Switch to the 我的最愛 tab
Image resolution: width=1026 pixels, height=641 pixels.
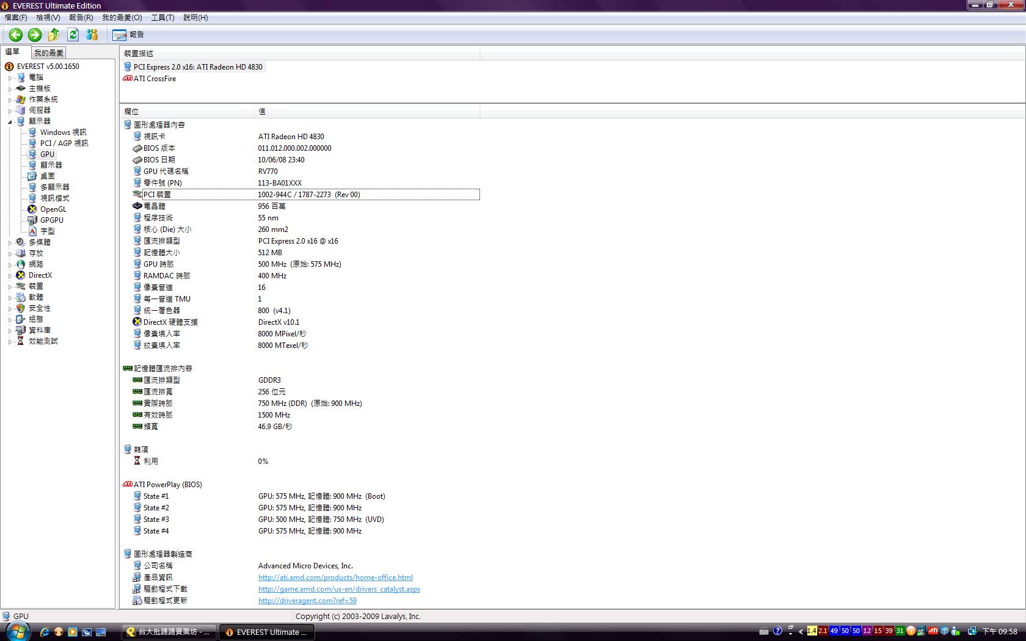click(x=49, y=53)
